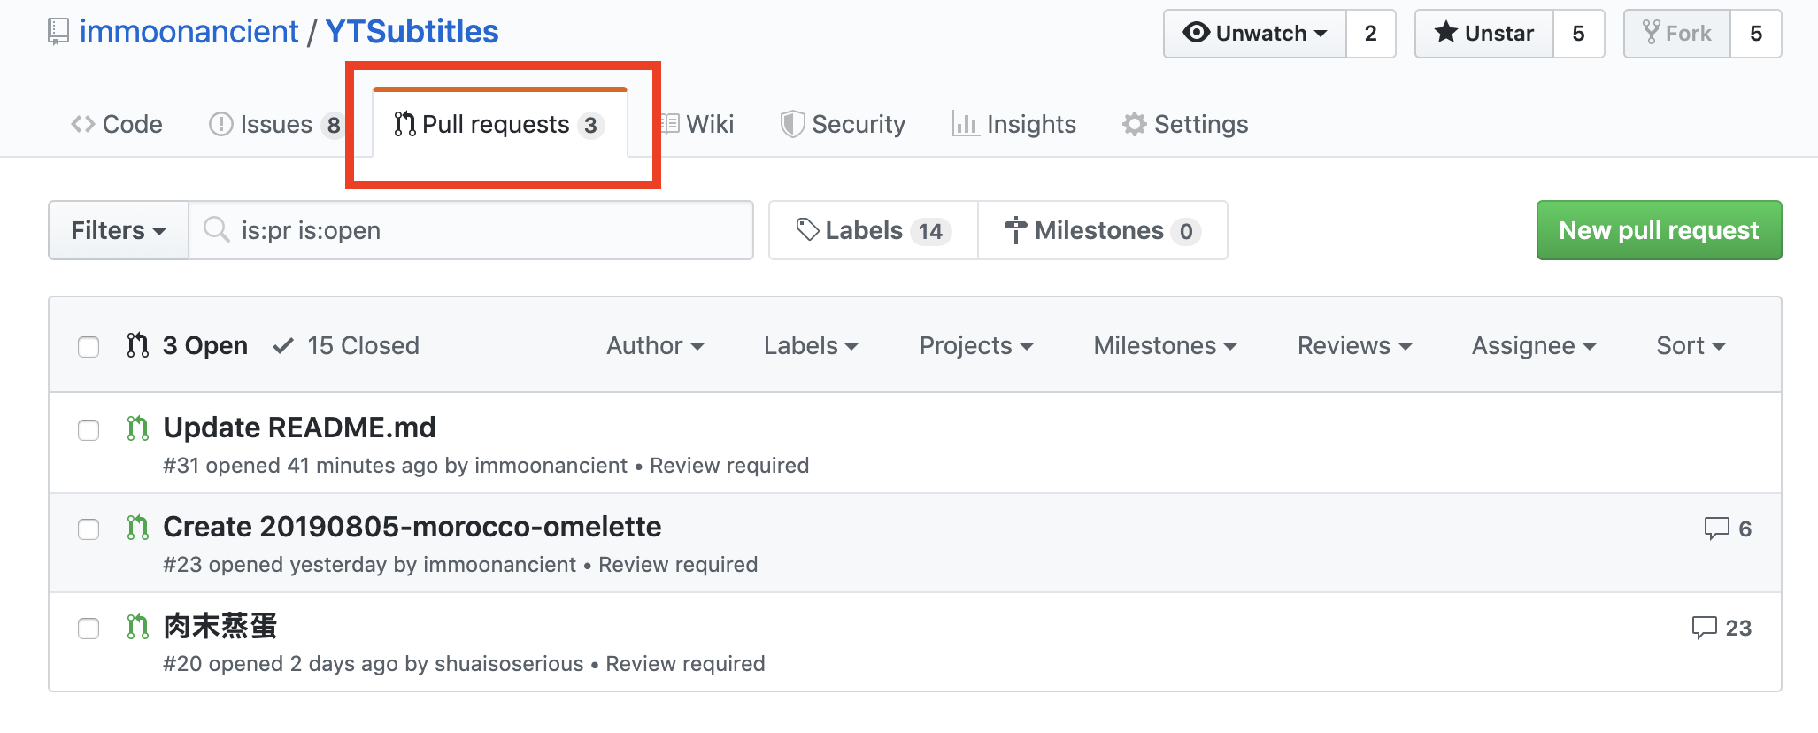The height and width of the screenshot is (733, 1818).
Task: Switch to the Issues tab
Action: (275, 124)
